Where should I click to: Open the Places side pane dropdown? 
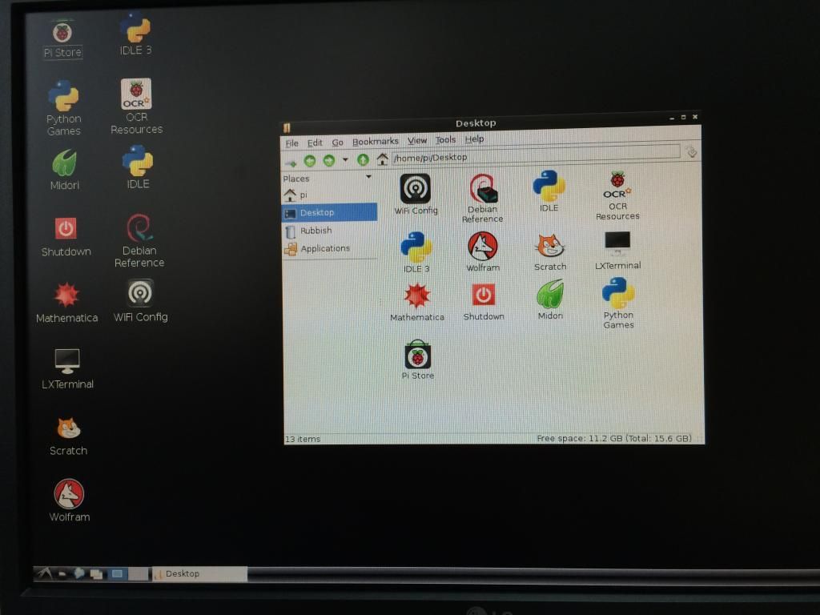click(368, 177)
